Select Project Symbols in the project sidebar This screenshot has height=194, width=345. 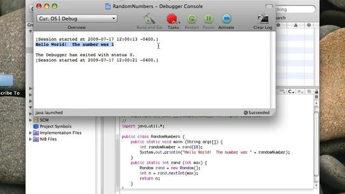[56, 127]
